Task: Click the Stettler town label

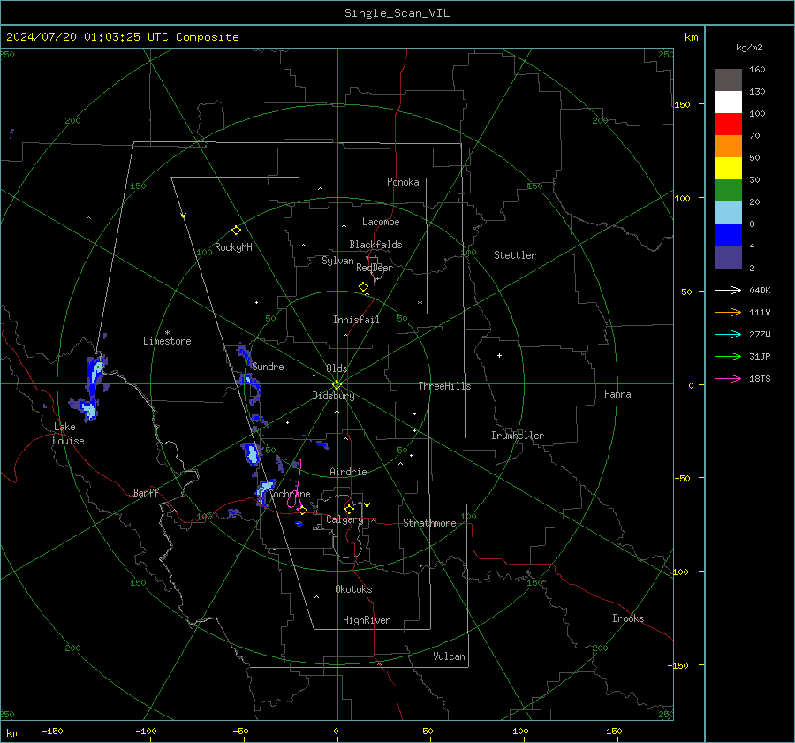Action: click(x=515, y=255)
